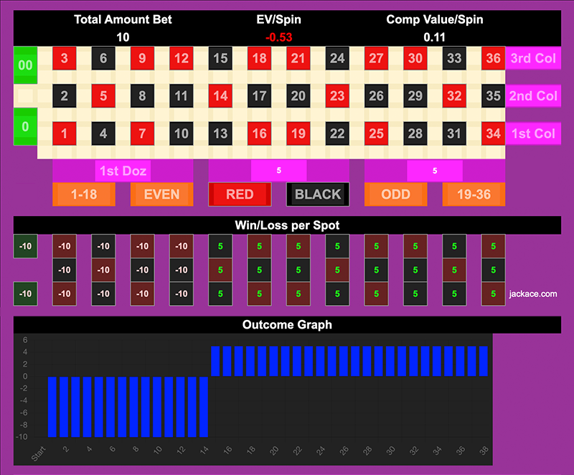Select the EVEN bet

coord(161,194)
